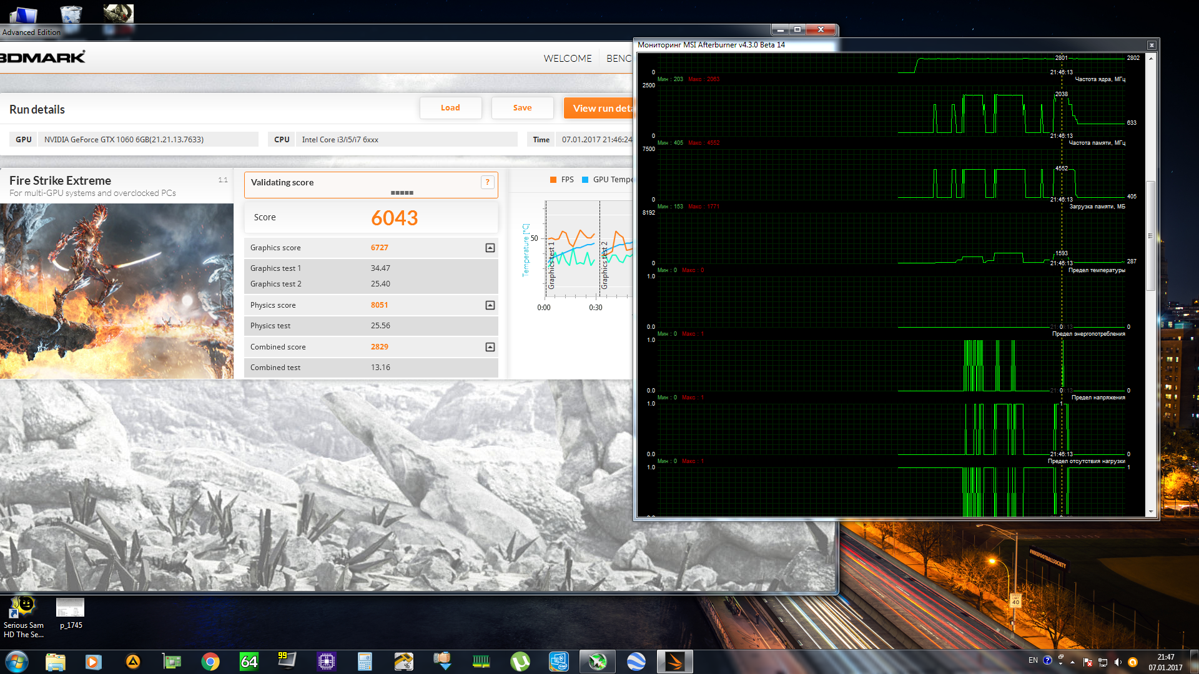Collapse the Graphics score details
The image size is (1199, 674).
pos(490,248)
